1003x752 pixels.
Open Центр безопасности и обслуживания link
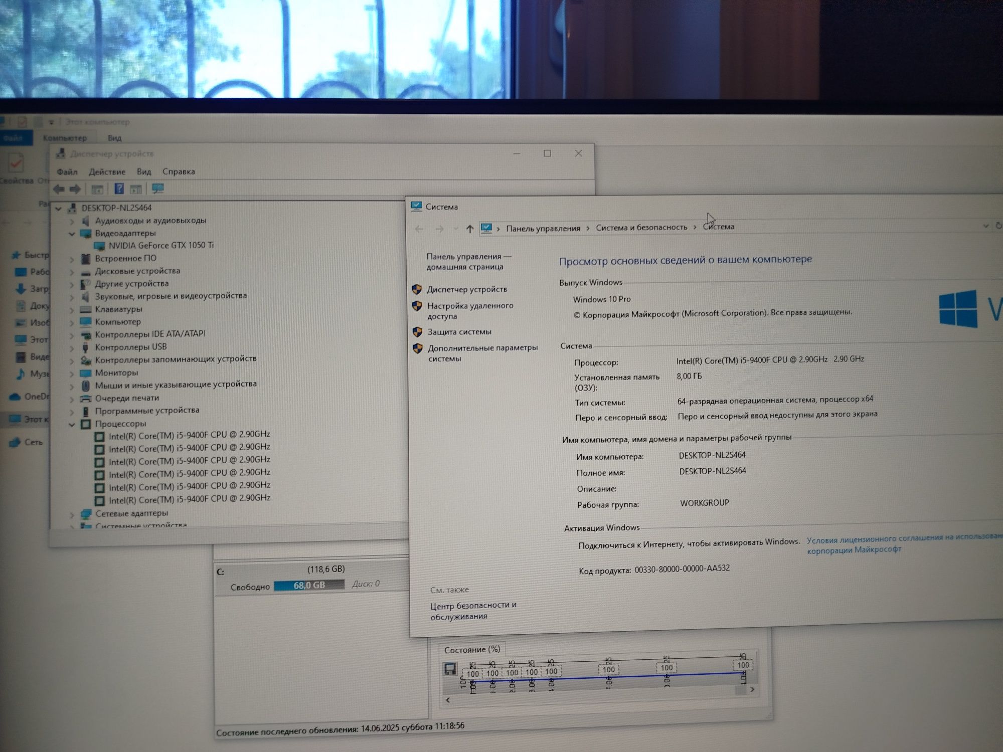473,611
